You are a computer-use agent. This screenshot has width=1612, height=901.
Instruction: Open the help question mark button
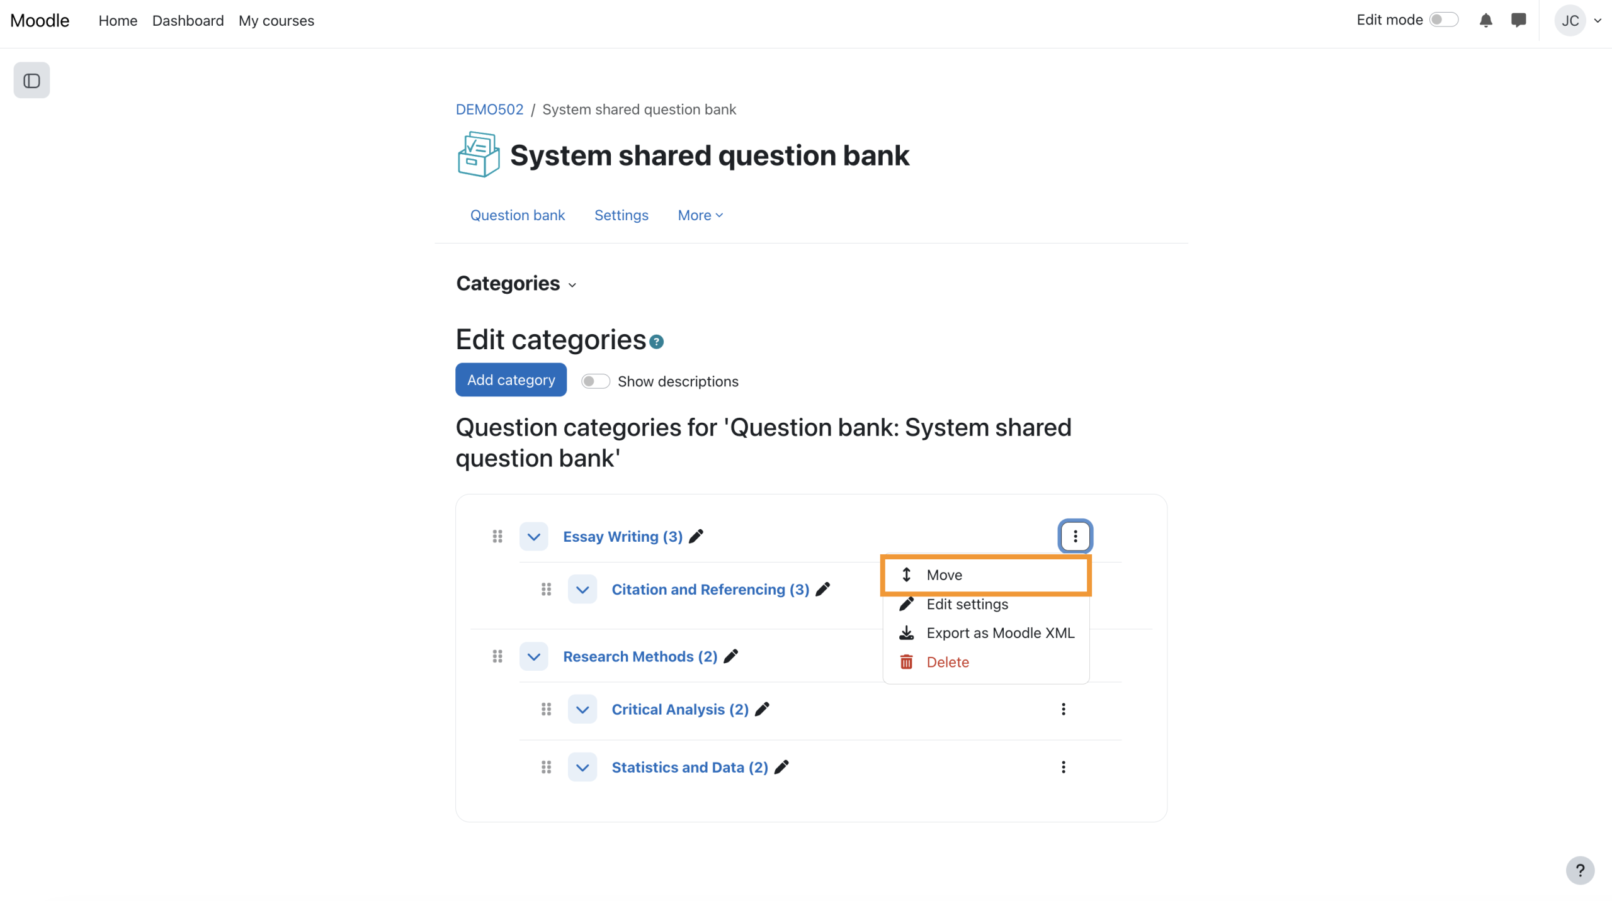1579,870
